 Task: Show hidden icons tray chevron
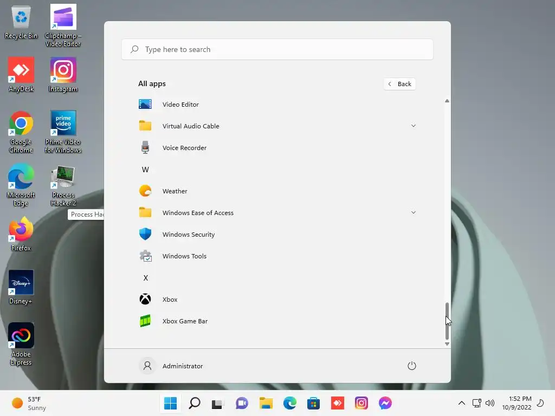tap(462, 403)
